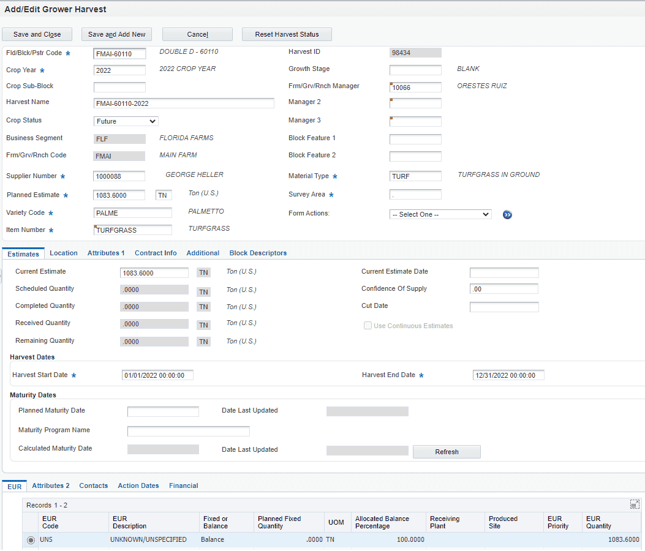645x551 pixels.
Task: Switch to the Attributes 2 tab
Action: pos(51,485)
